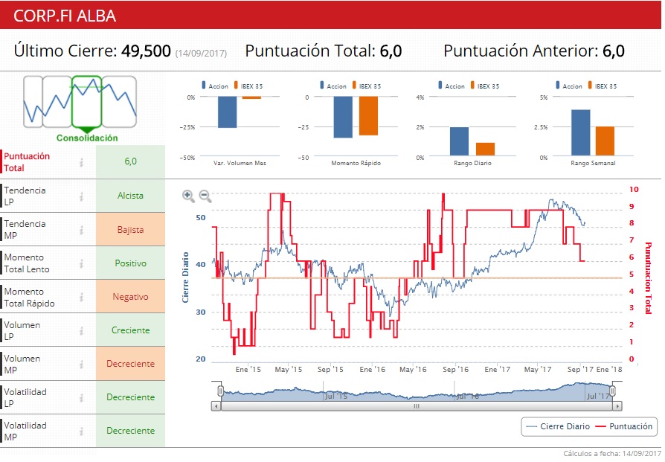Open info icon for Puntuación Total row
This screenshot has height=462, width=665.
tap(81, 162)
